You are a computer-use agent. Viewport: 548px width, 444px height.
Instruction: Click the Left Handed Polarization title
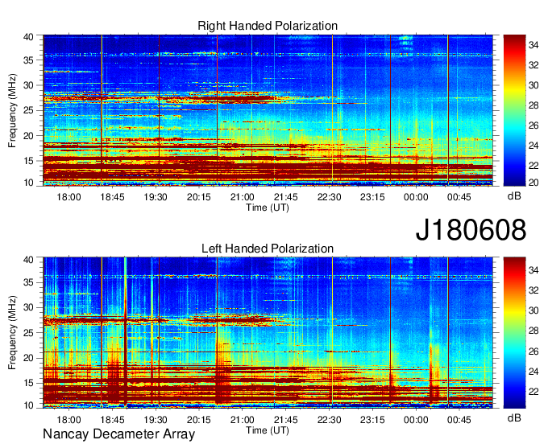(268, 249)
